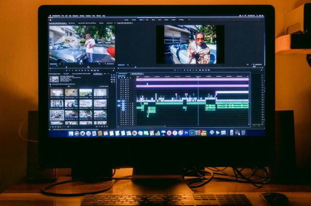Select the Selection tool in the Tools panel

(x=112, y=75)
